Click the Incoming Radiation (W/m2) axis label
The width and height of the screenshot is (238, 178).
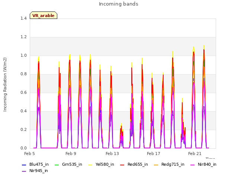pyautogui.click(x=5, y=85)
